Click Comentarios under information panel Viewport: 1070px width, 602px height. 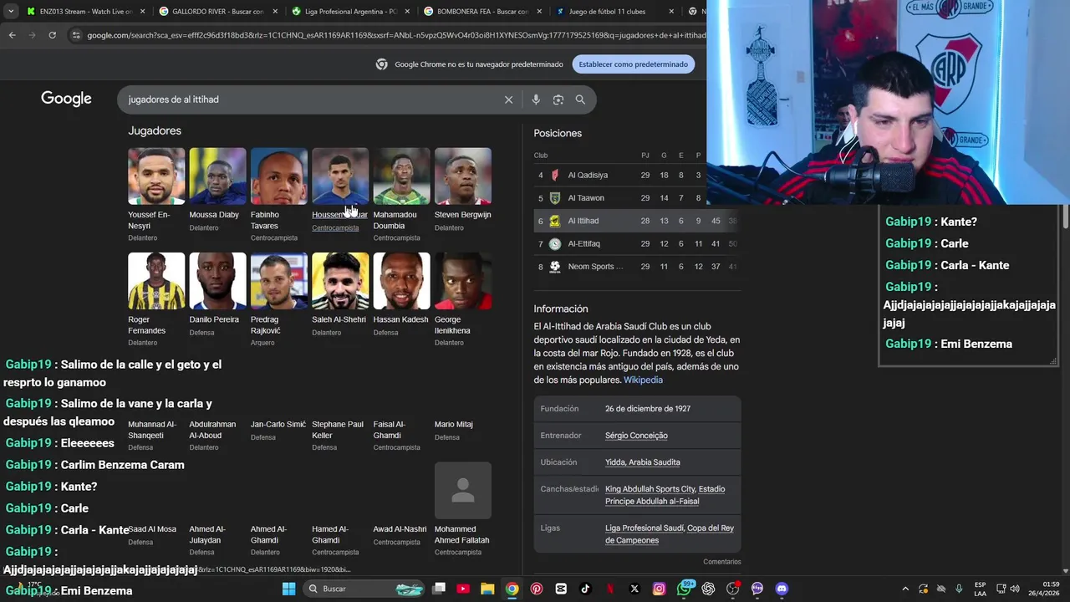721,562
